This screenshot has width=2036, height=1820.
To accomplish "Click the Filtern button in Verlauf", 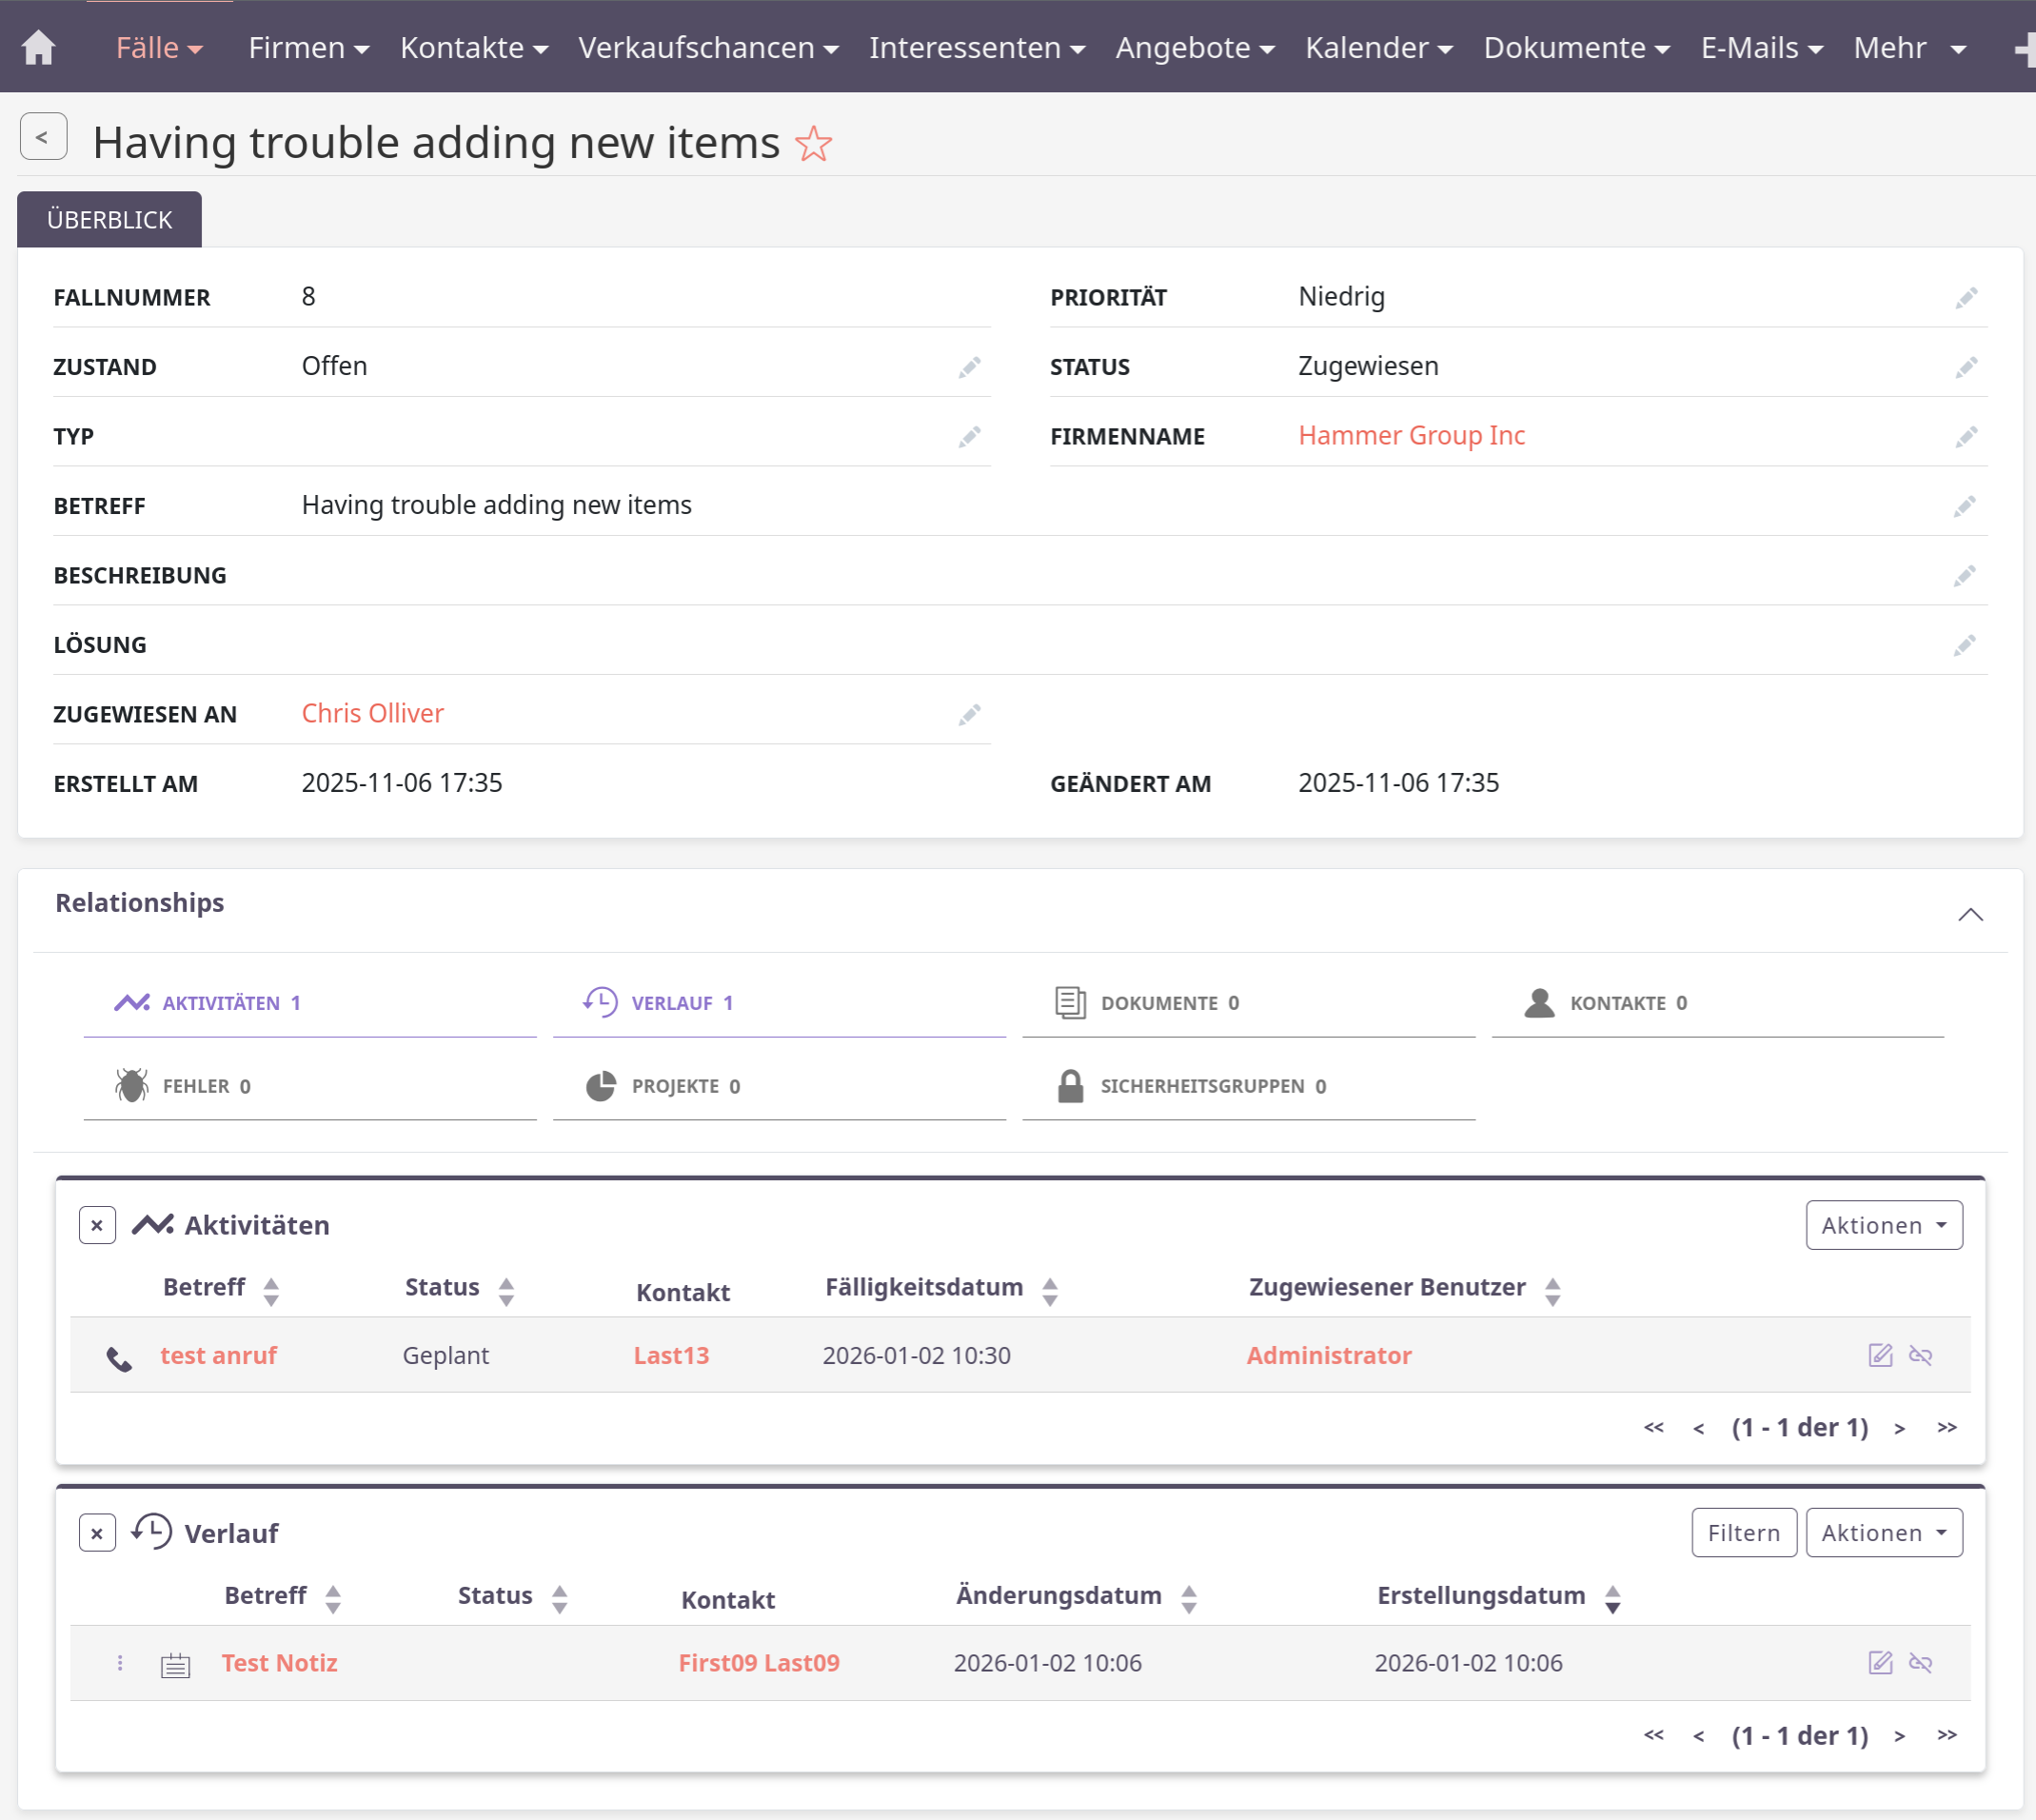I will pos(1743,1533).
